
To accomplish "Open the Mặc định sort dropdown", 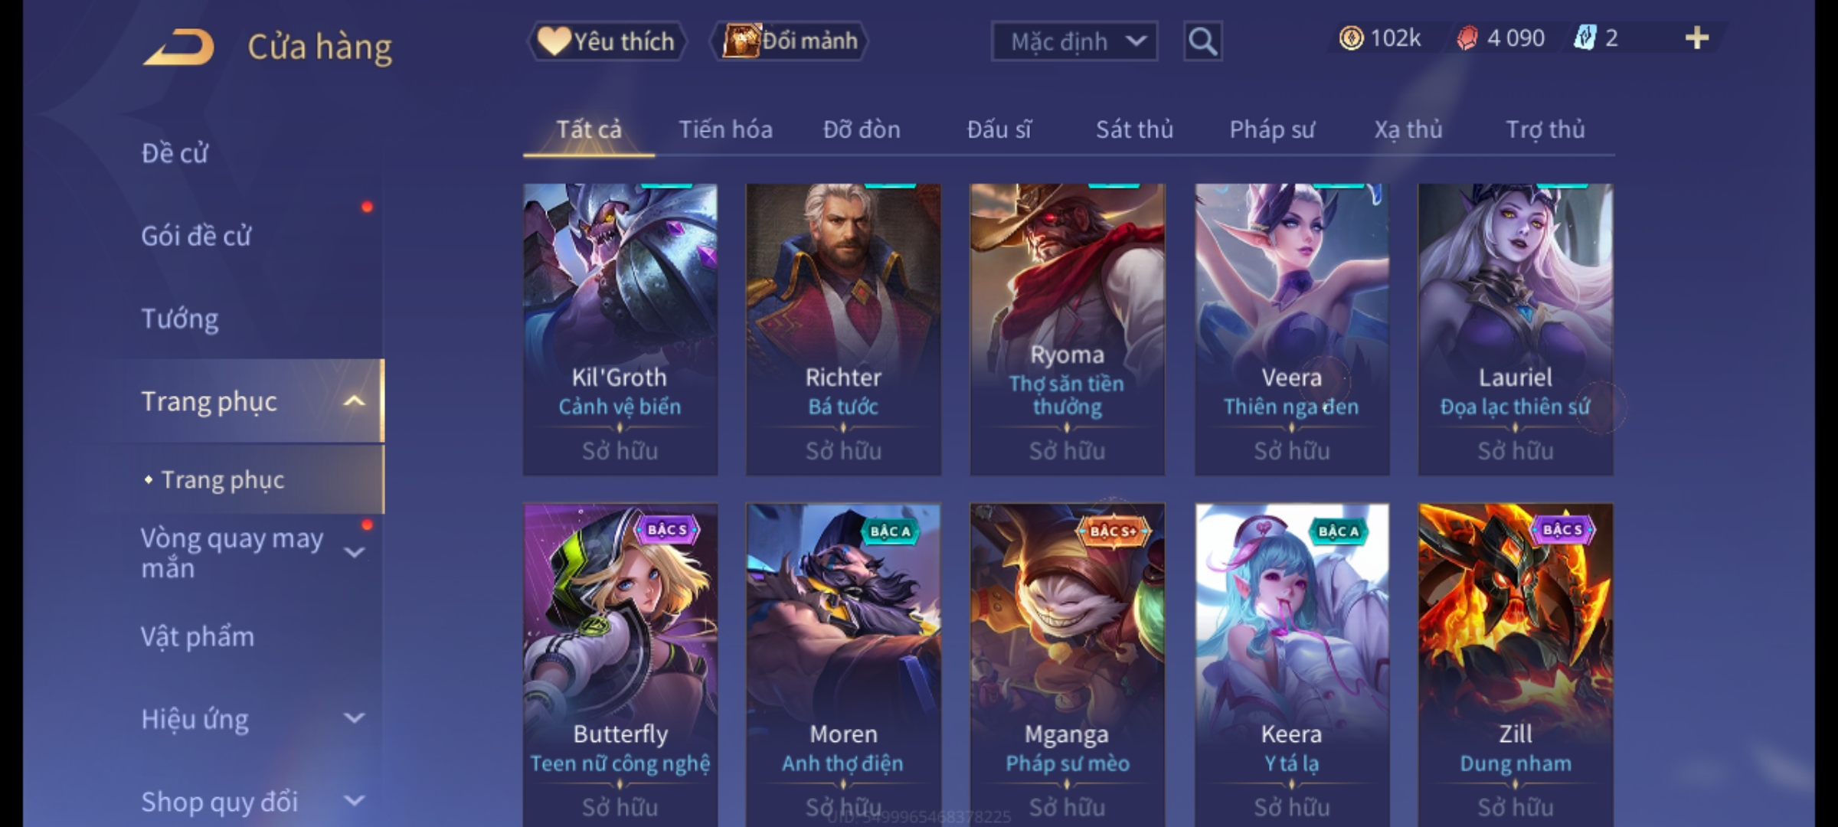I will (1074, 41).
